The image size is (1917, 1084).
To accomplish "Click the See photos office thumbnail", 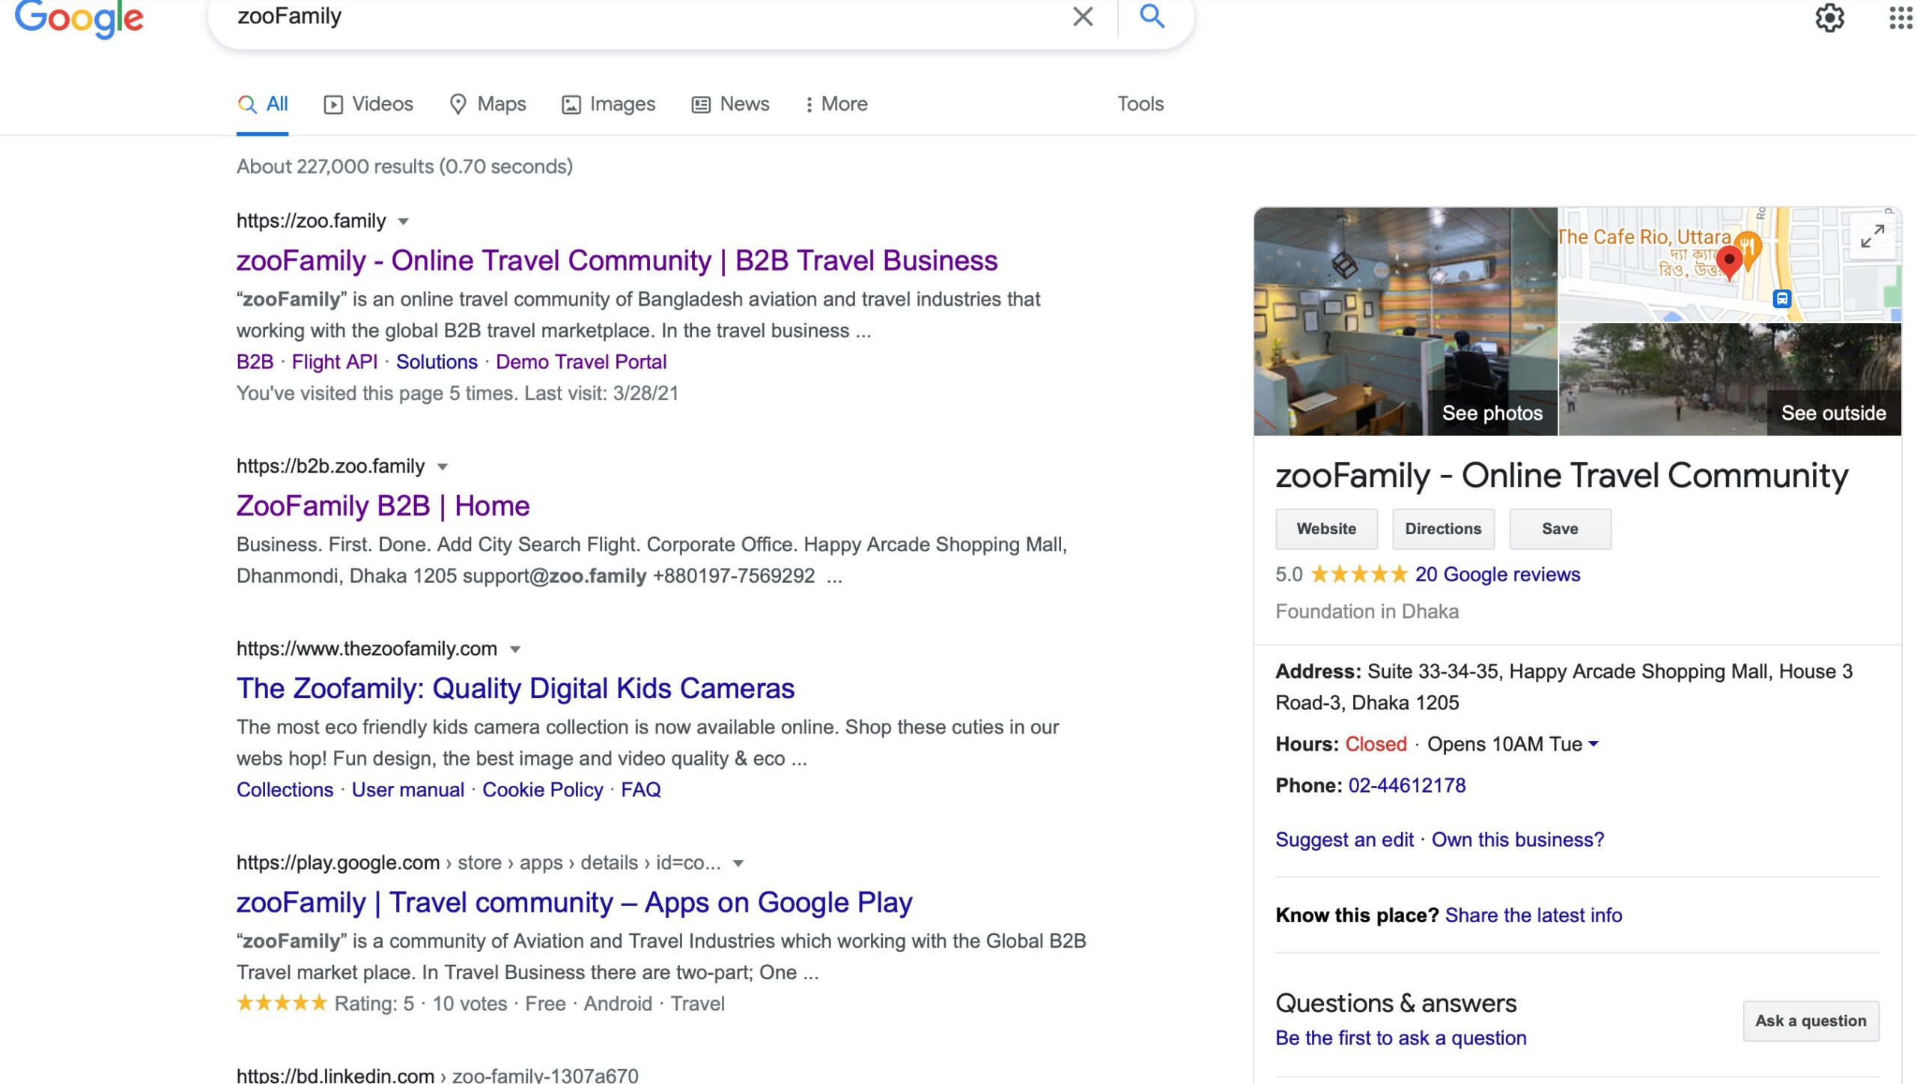I will [x=1406, y=321].
